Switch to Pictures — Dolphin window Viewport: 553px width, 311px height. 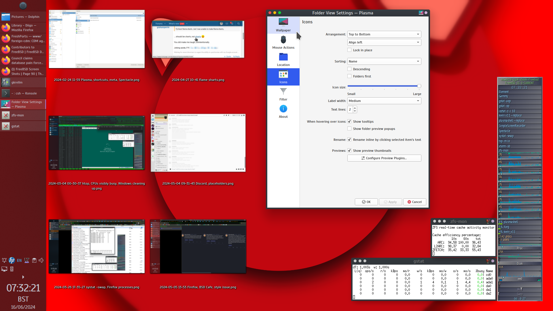[x=23, y=17]
